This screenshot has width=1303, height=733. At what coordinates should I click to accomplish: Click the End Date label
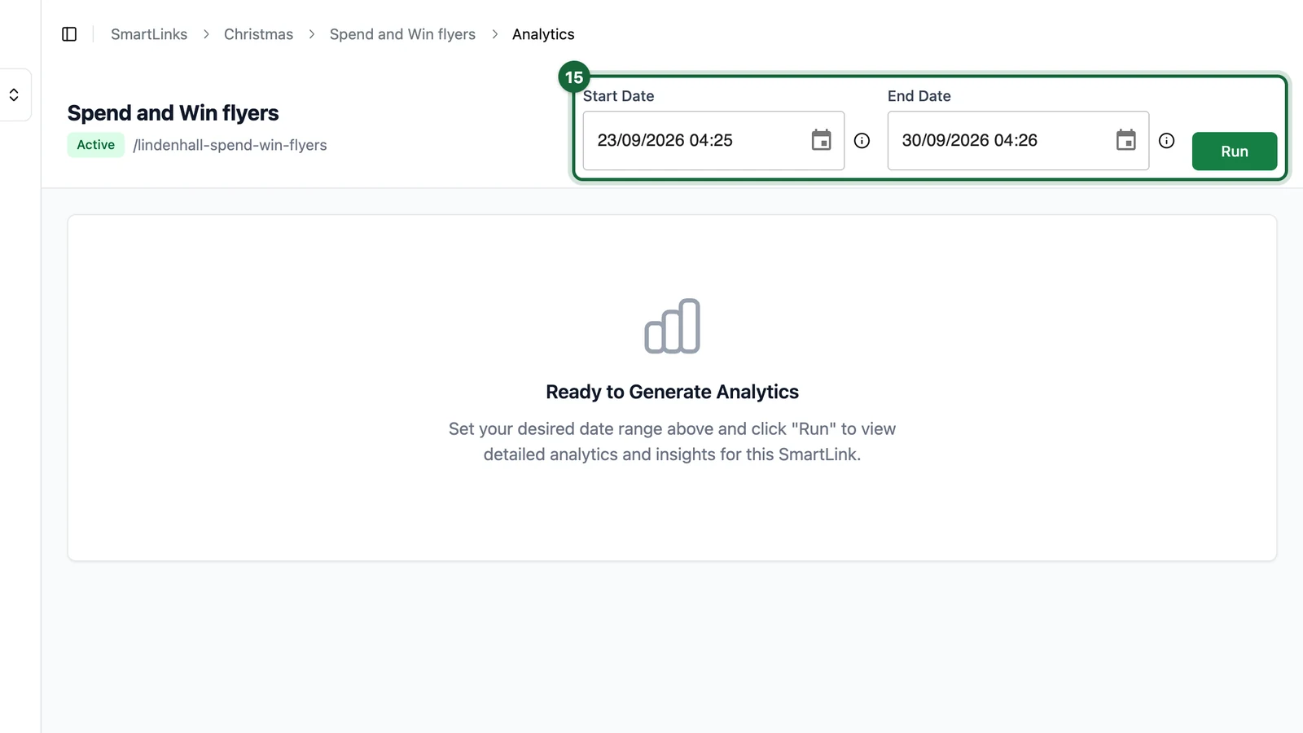[919, 96]
